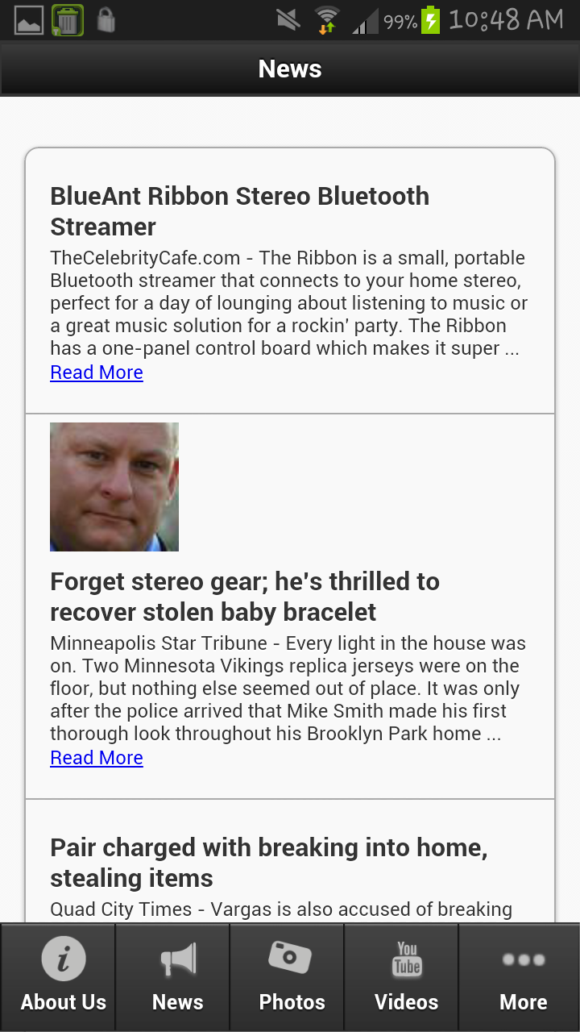
Task: Open the stolen baby bracelet headline
Action: [x=245, y=597]
